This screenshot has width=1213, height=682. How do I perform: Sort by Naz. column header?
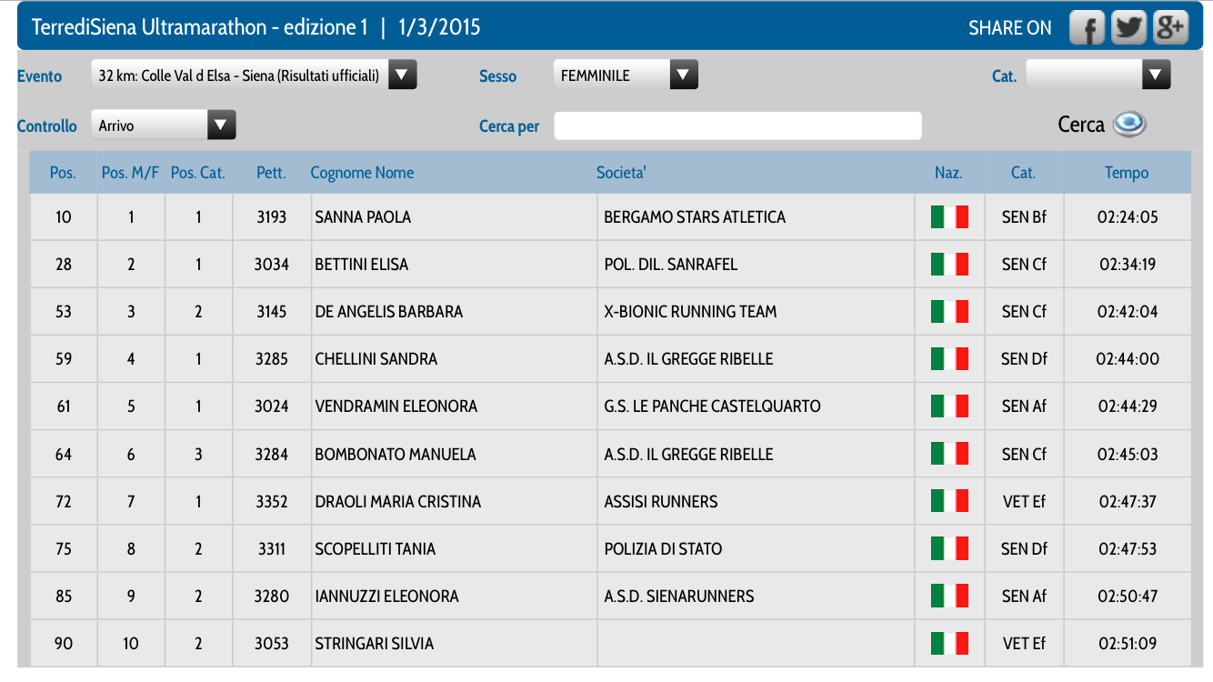[x=948, y=173]
